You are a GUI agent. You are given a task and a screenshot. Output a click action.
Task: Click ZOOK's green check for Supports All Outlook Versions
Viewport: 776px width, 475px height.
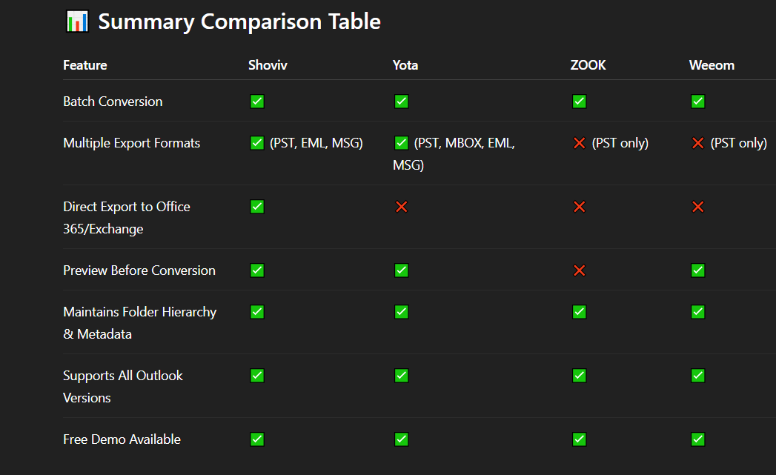click(x=580, y=376)
